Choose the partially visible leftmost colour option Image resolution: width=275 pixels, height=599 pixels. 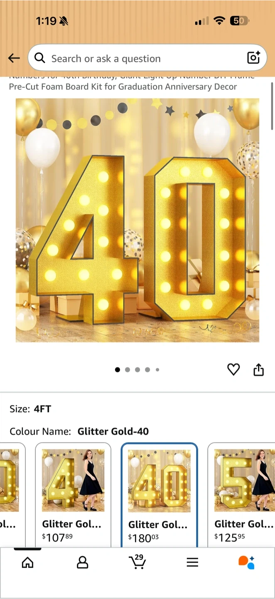coord(12,495)
